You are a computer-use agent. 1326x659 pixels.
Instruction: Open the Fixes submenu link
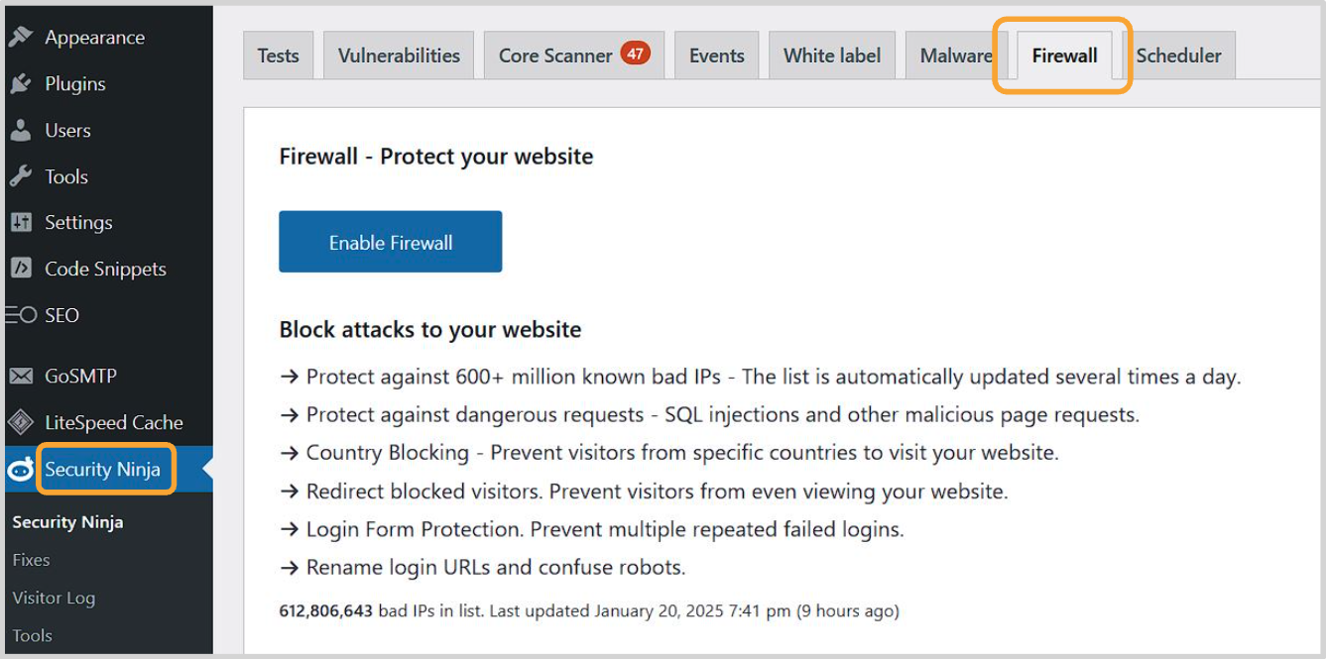(x=31, y=560)
